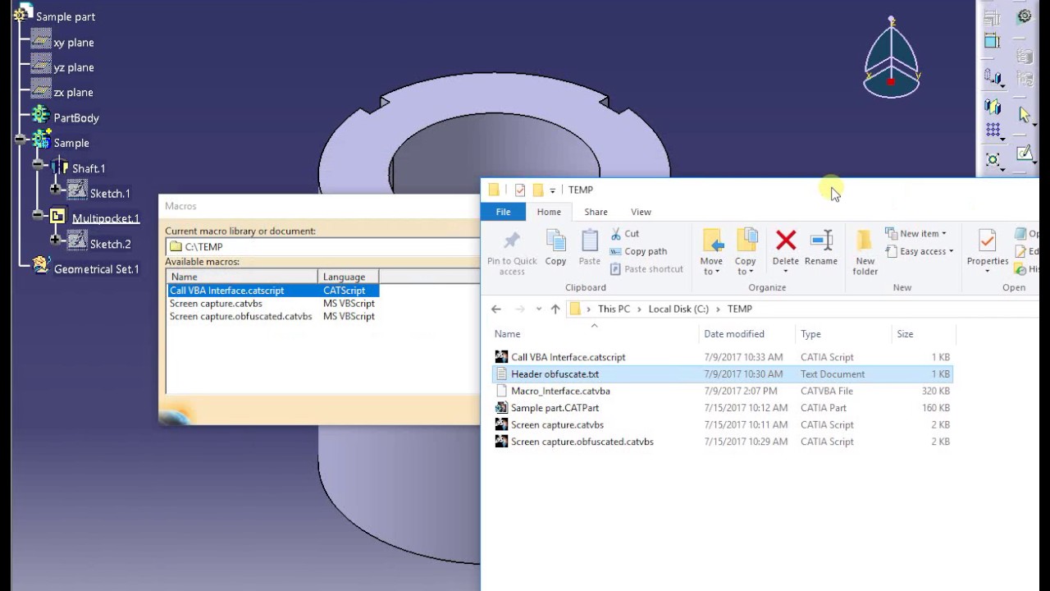The width and height of the screenshot is (1050, 591).
Task: Click the CATIA compass in the viewport
Action: [892, 57]
